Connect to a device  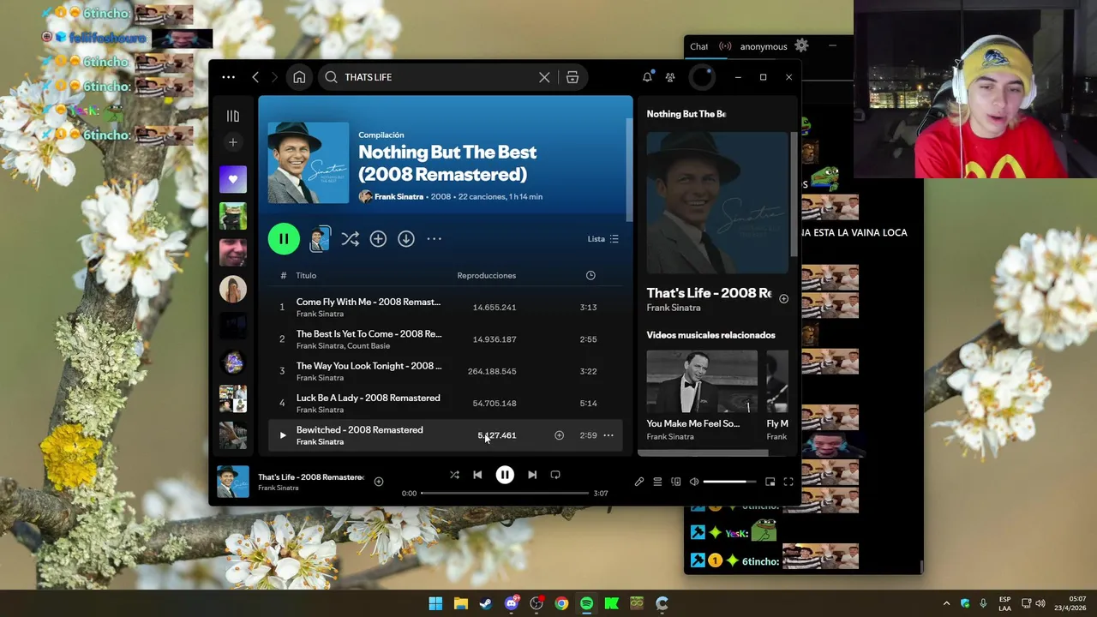click(676, 482)
